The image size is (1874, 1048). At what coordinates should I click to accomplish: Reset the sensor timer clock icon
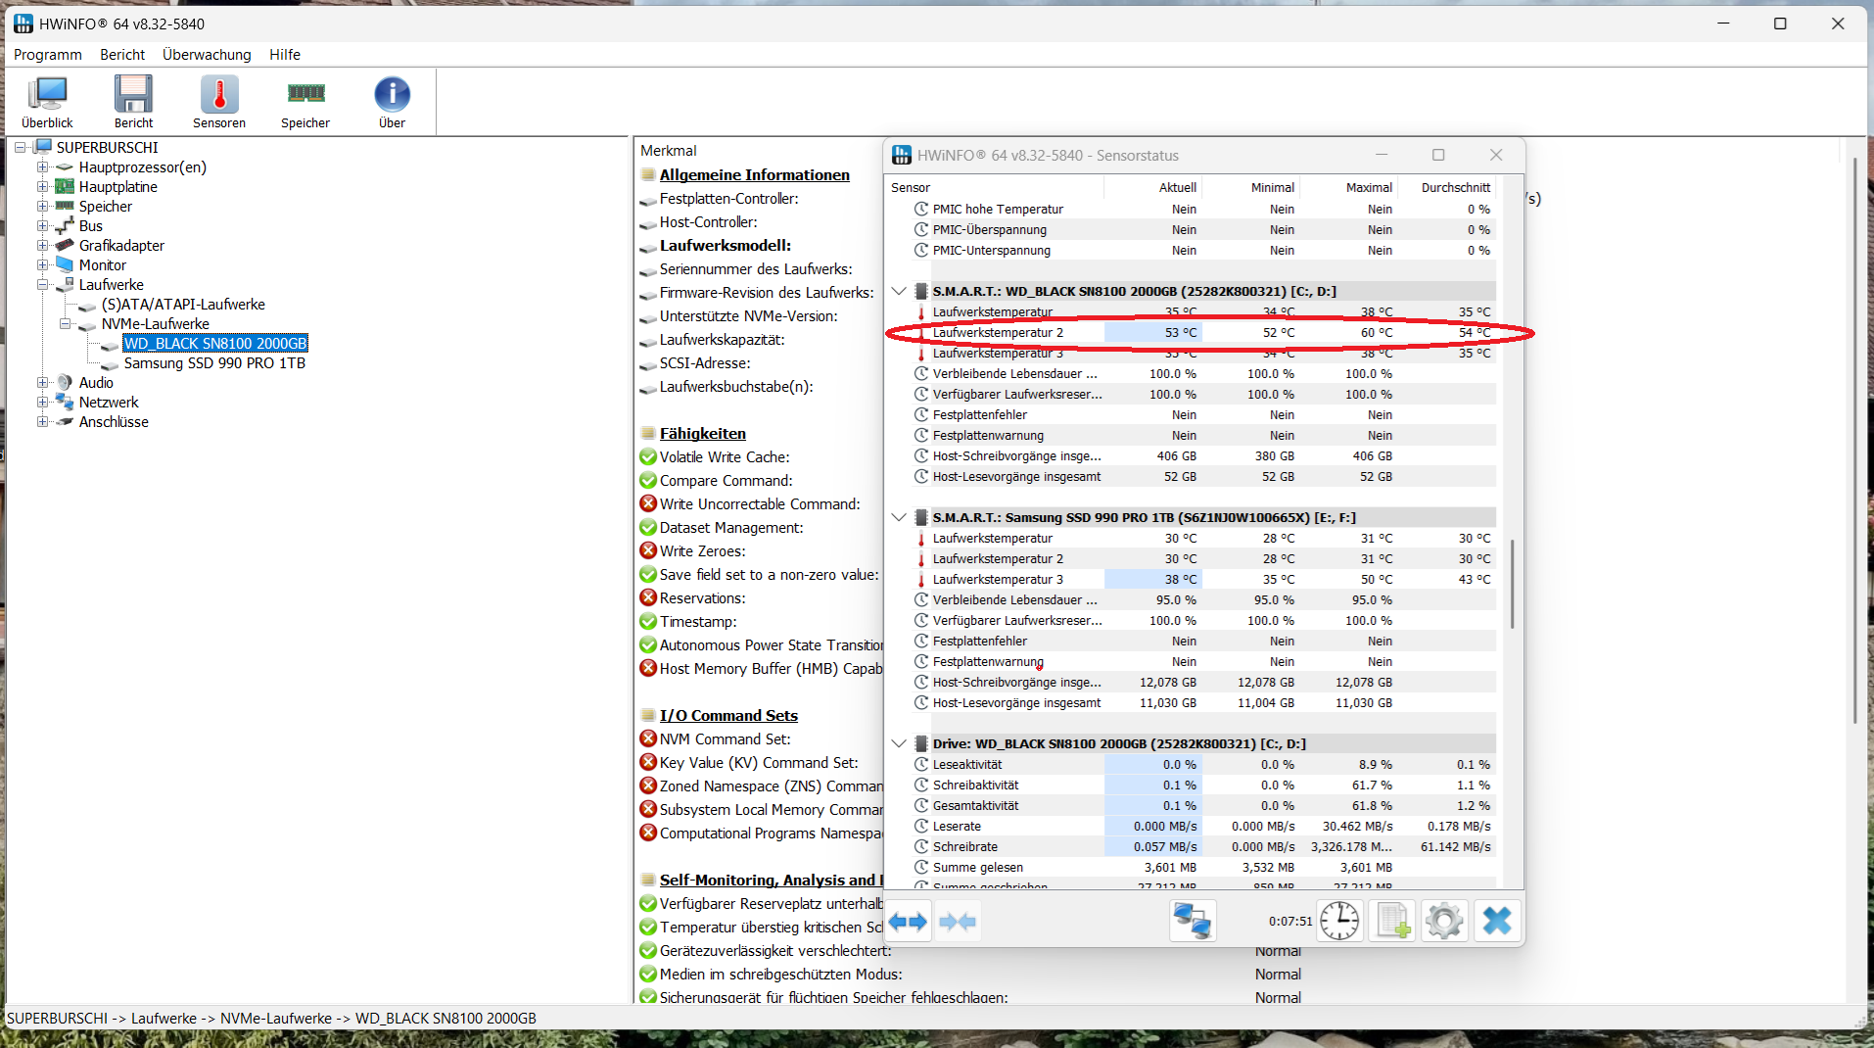(x=1339, y=922)
